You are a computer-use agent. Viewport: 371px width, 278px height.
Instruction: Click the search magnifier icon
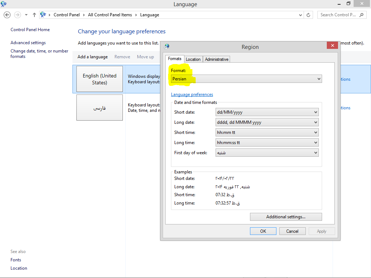[361, 15]
